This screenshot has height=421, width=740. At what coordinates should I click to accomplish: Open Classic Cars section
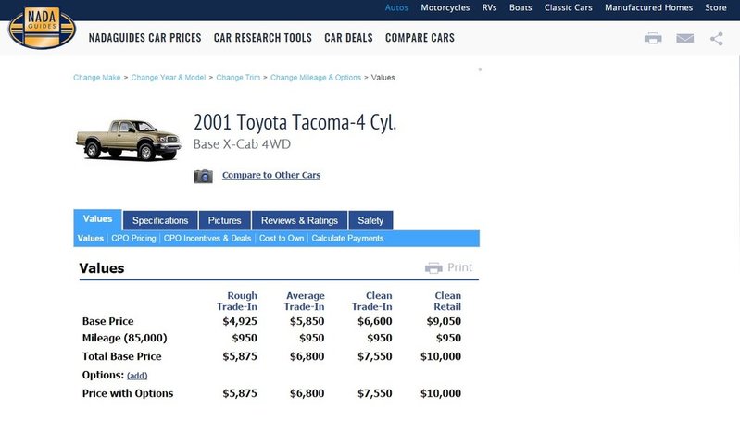click(569, 7)
